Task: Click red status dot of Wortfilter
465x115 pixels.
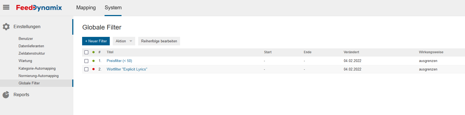Action: (x=94, y=69)
